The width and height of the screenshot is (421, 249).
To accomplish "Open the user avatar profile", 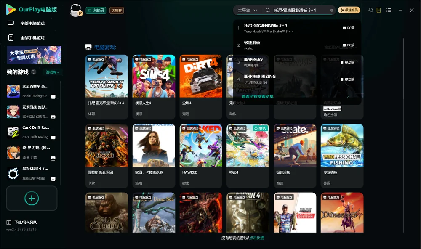I will point(76,10).
